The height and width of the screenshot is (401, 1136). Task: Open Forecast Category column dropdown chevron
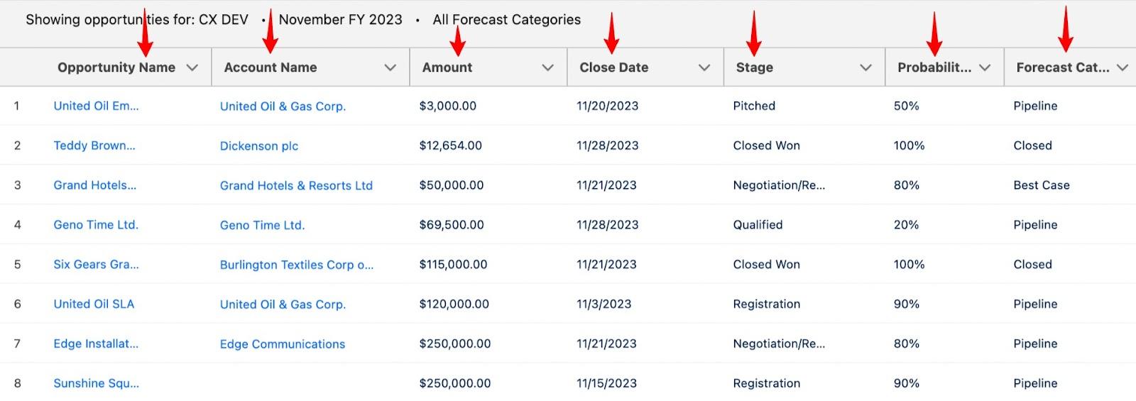click(x=1123, y=67)
